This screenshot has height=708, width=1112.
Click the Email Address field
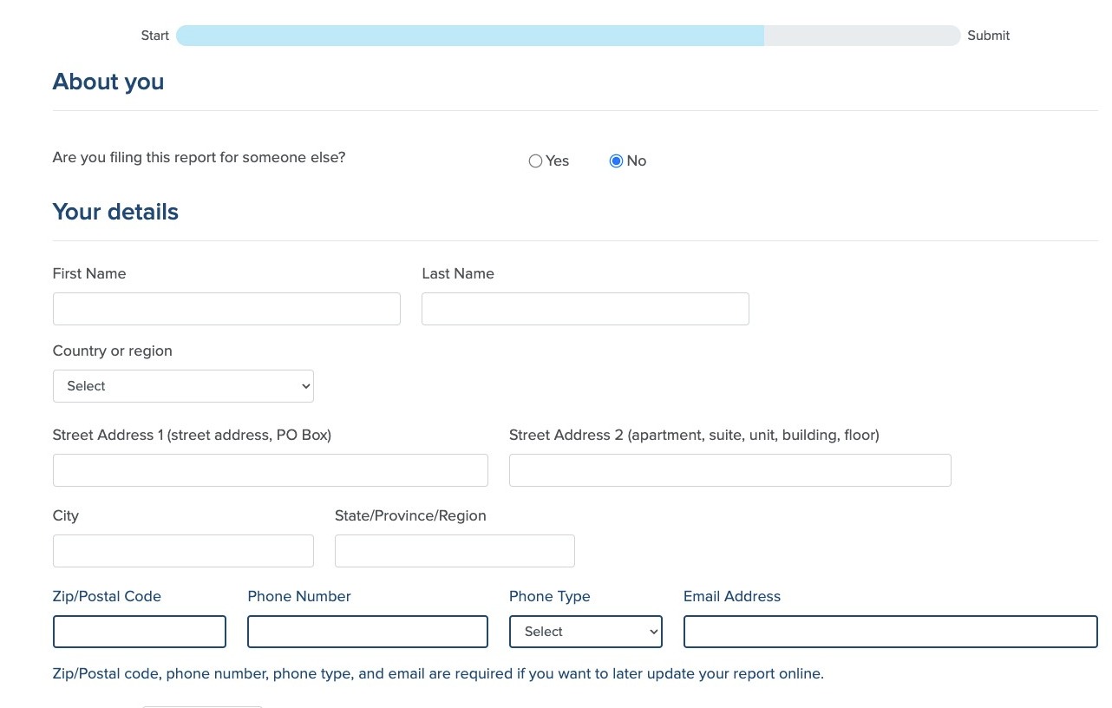point(890,632)
